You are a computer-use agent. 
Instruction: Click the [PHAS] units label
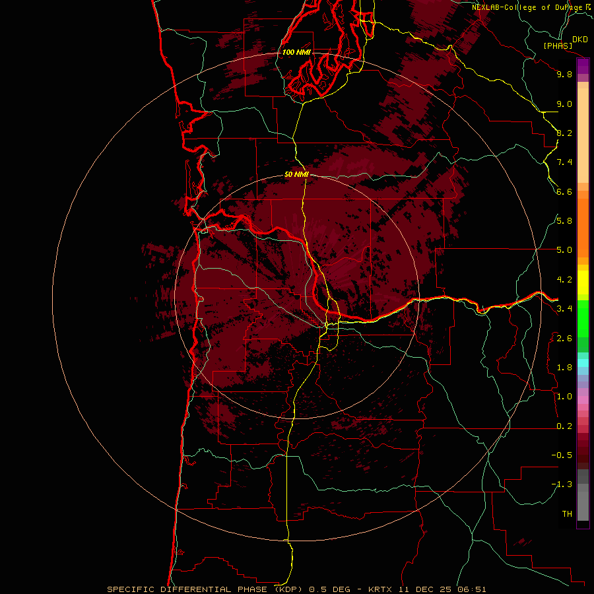[558, 46]
